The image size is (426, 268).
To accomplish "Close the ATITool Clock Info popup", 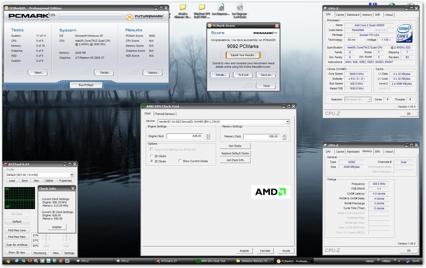I will (73, 188).
